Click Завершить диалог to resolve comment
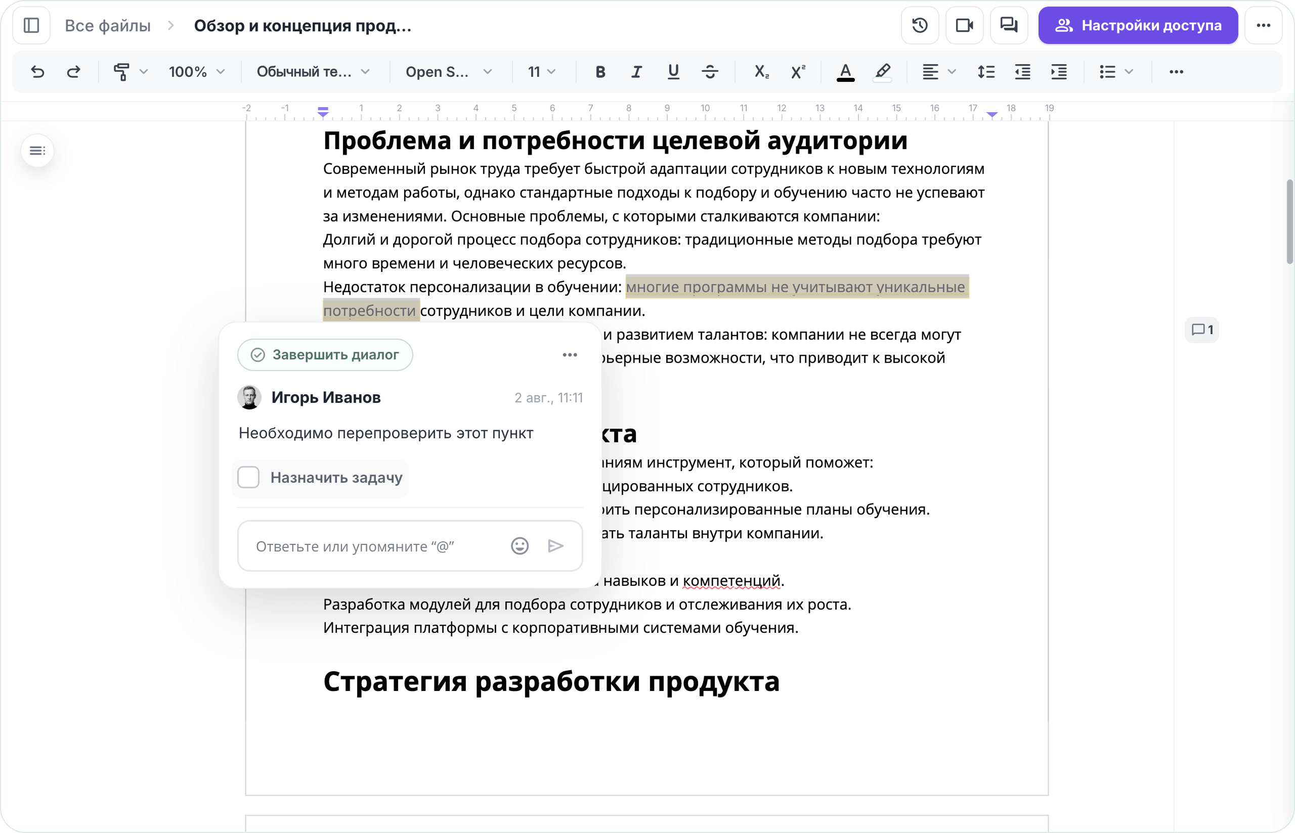 pos(325,355)
